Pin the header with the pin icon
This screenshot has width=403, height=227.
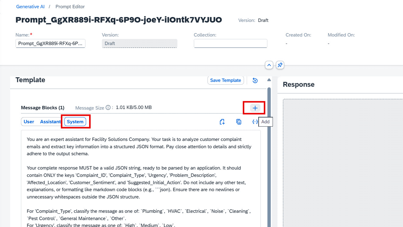[280, 65]
